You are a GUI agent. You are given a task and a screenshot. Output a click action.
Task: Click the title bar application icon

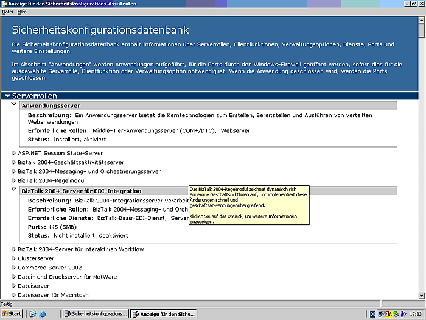click(x=4, y=4)
